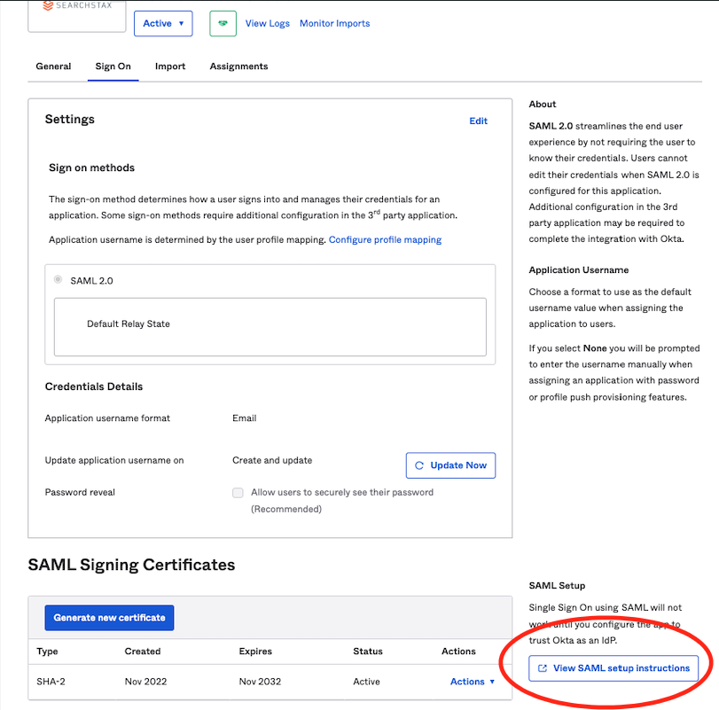
Task: Open the View Logs link
Action: click(x=268, y=23)
